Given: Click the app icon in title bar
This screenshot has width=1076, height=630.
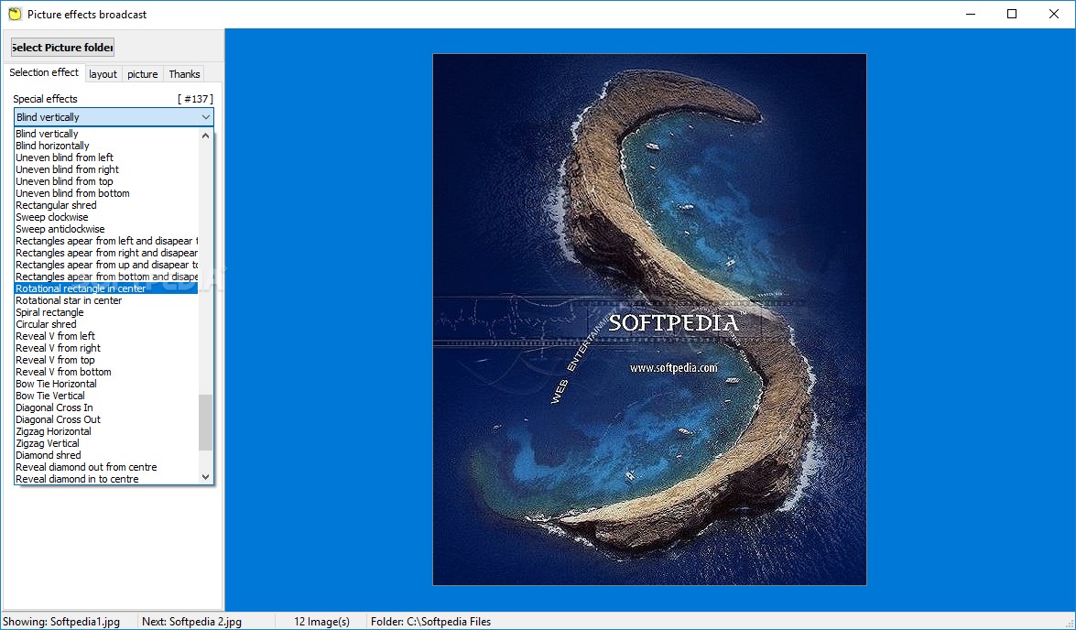Looking at the screenshot, I should point(15,14).
